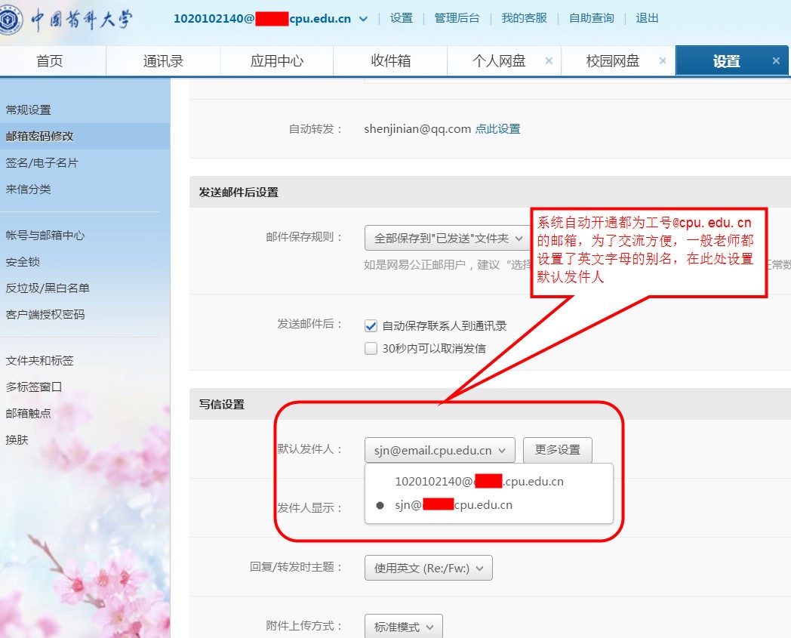Close the 个人网盘 tab

click(549, 61)
